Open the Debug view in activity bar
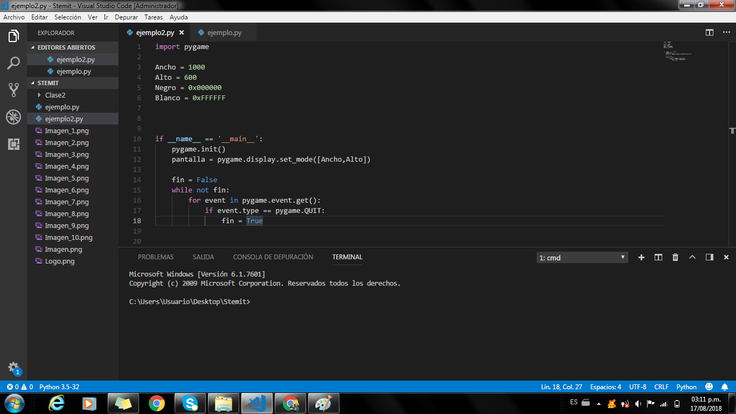The height and width of the screenshot is (414, 736). [x=13, y=117]
